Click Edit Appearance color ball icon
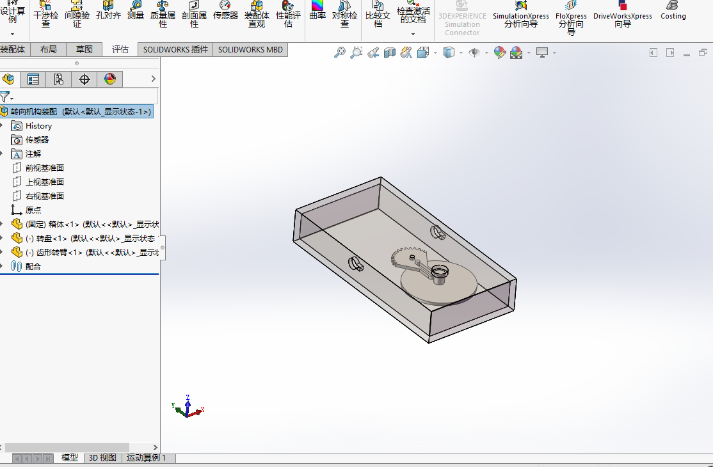This screenshot has width=713, height=467. (500, 52)
